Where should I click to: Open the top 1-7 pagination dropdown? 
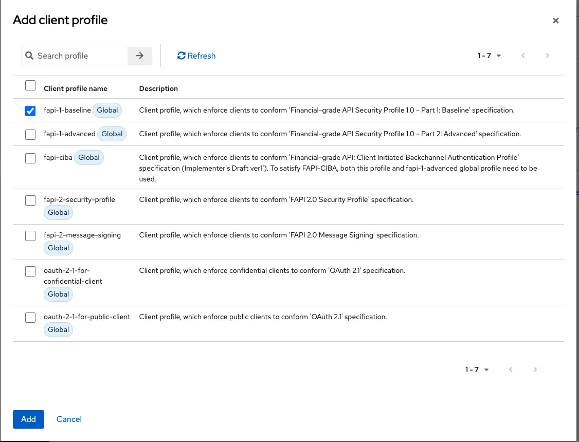(488, 56)
